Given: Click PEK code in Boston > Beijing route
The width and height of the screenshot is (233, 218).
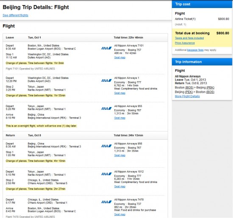Looking at the screenshot, I should point(210,88).
